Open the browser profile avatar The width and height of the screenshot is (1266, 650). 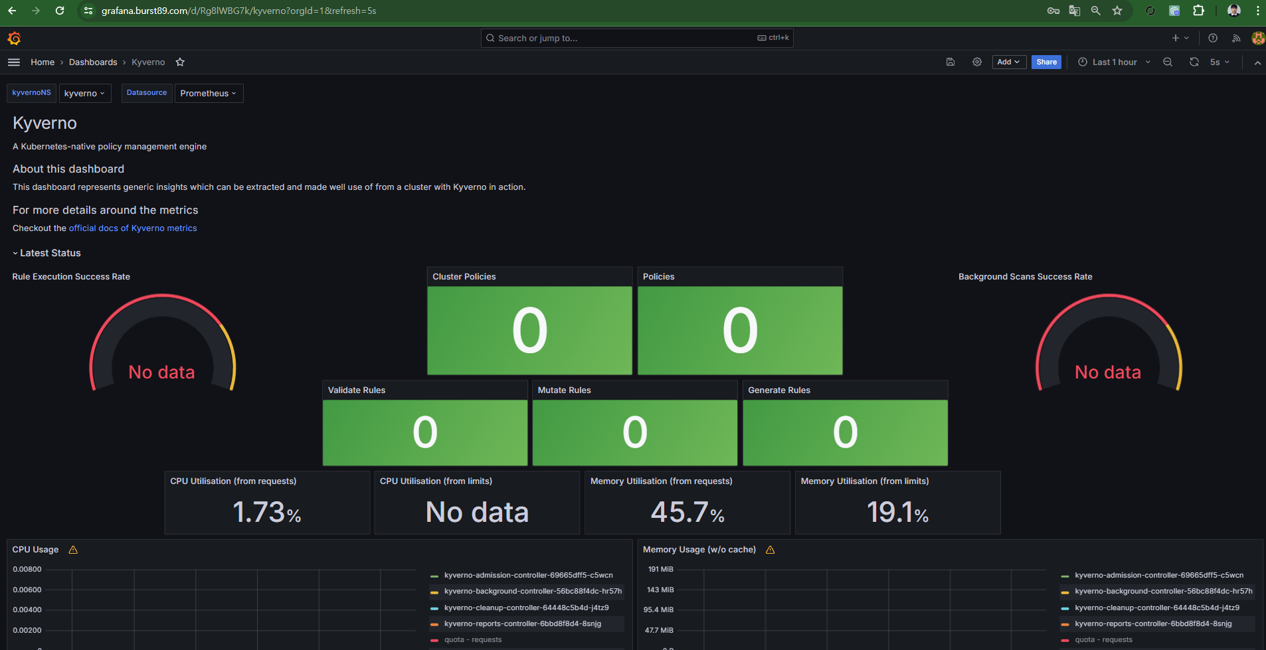pyautogui.click(x=1234, y=11)
